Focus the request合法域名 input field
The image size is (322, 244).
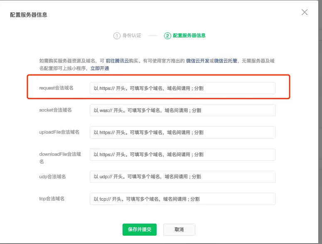[x=182, y=88]
